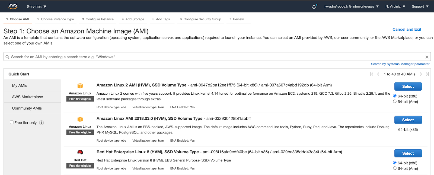Click Search by Systems Manager parameter link

(x=400, y=64)
